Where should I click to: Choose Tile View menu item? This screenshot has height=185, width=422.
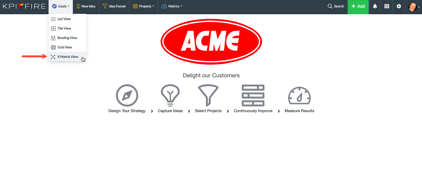coord(64,28)
